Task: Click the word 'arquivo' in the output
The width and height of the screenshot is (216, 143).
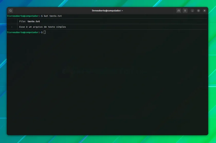Action: pyautogui.click(x=38, y=27)
